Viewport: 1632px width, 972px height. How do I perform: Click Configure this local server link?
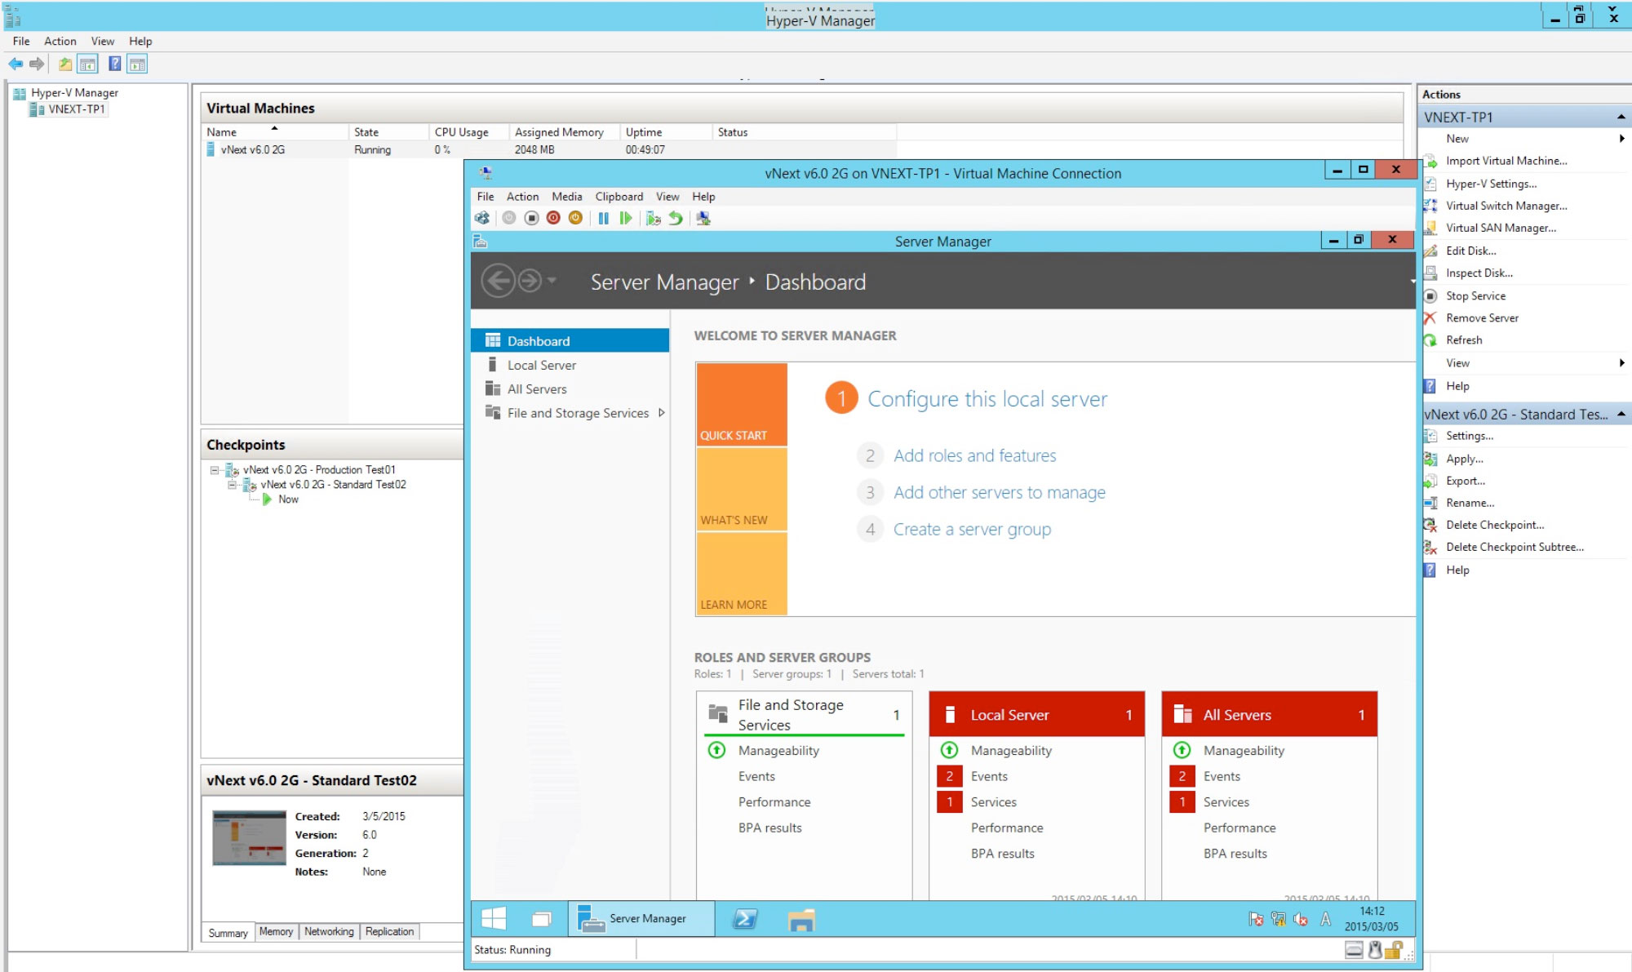click(987, 399)
